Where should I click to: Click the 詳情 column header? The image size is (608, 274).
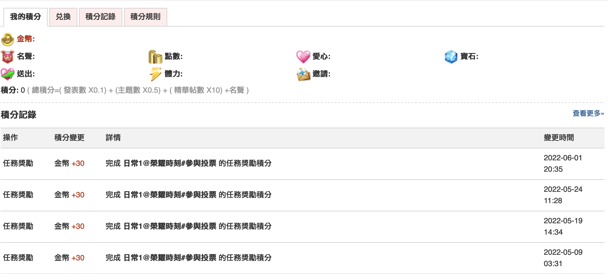coord(113,138)
